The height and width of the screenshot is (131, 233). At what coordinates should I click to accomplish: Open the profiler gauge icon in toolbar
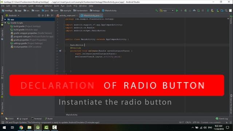tap(194, 11)
